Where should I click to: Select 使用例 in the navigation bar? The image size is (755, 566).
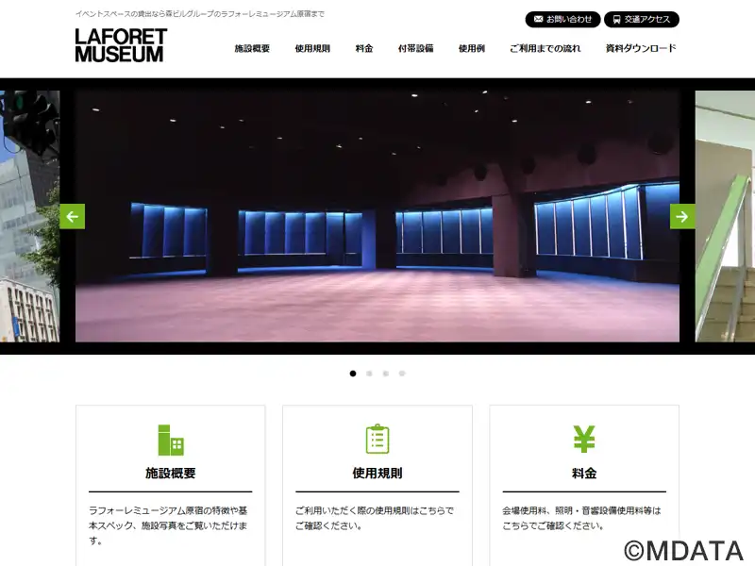click(x=472, y=48)
